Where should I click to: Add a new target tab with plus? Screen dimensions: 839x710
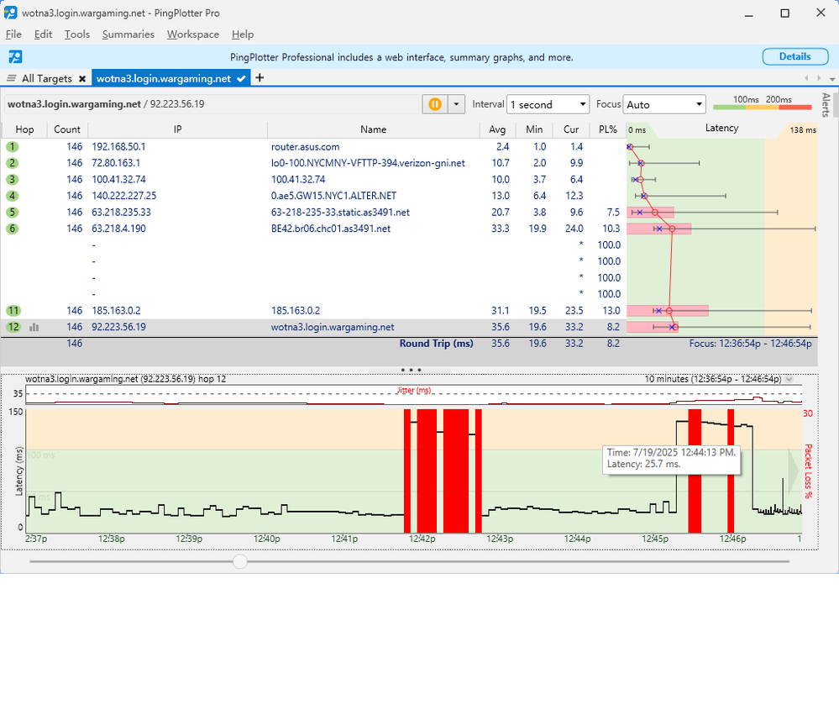260,78
